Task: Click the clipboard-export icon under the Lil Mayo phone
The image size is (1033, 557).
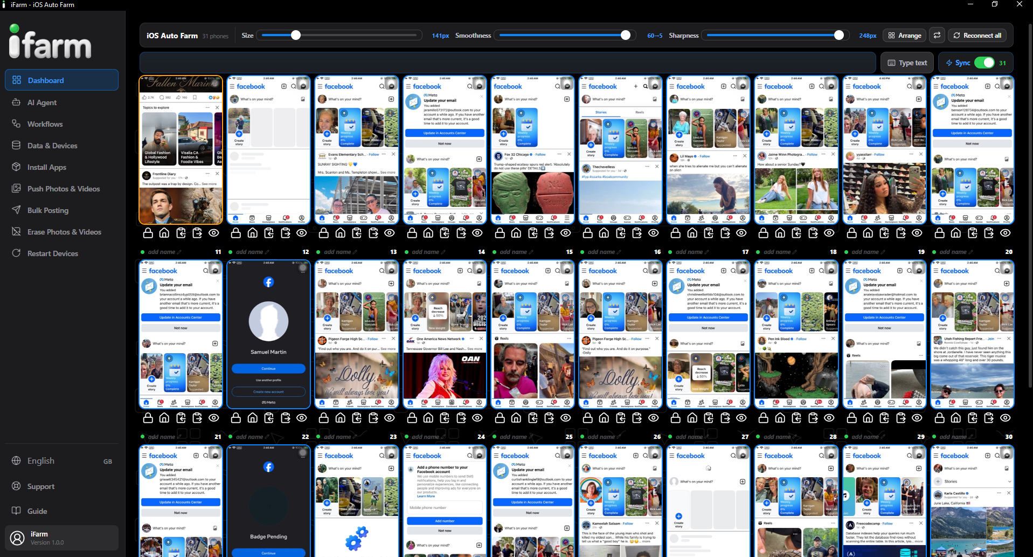Action: [725, 233]
